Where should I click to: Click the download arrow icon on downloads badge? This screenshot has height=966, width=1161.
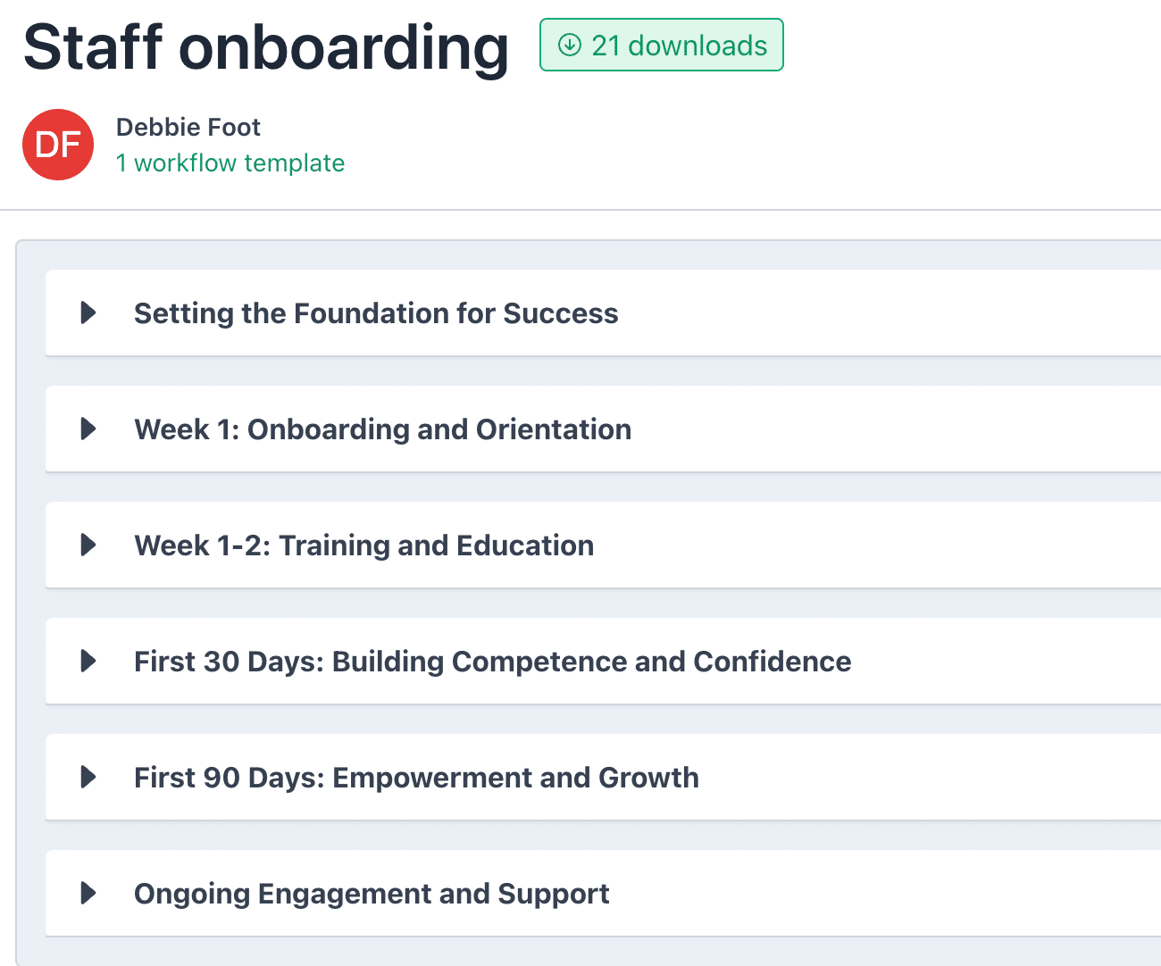(568, 46)
